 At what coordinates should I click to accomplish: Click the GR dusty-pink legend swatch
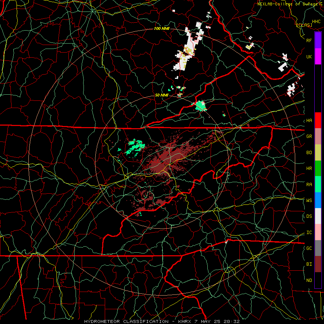[318, 136]
